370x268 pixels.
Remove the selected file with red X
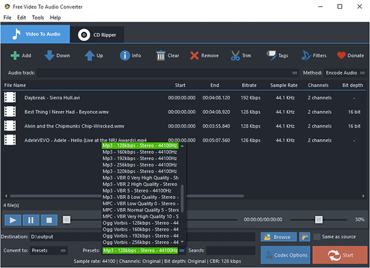tap(194, 56)
